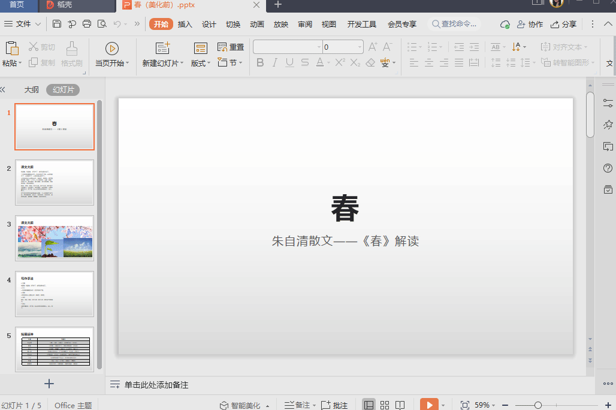The height and width of the screenshot is (410, 616).
Task: Open the font size dropdown arrow
Action: point(360,47)
